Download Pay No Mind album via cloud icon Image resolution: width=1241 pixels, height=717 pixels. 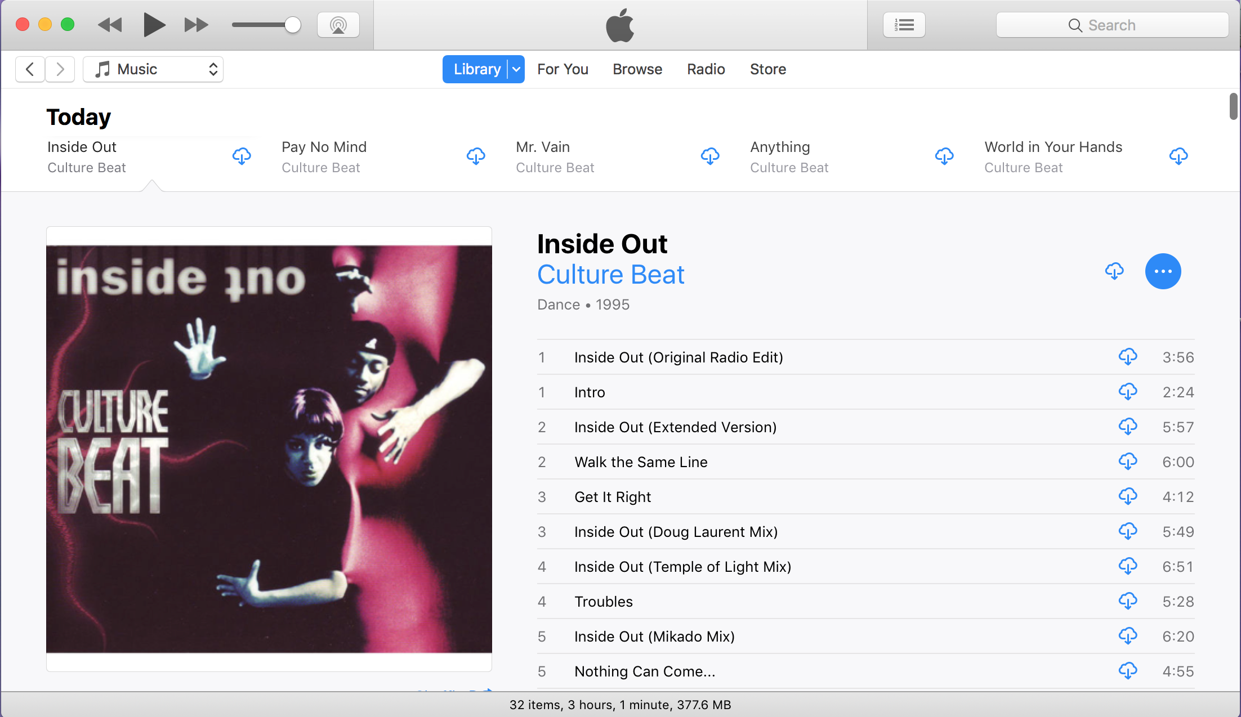476,156
